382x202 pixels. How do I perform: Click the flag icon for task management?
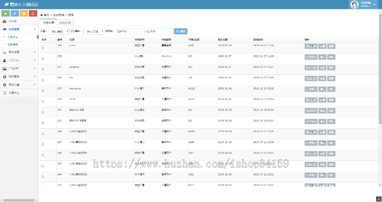point(4,29)
